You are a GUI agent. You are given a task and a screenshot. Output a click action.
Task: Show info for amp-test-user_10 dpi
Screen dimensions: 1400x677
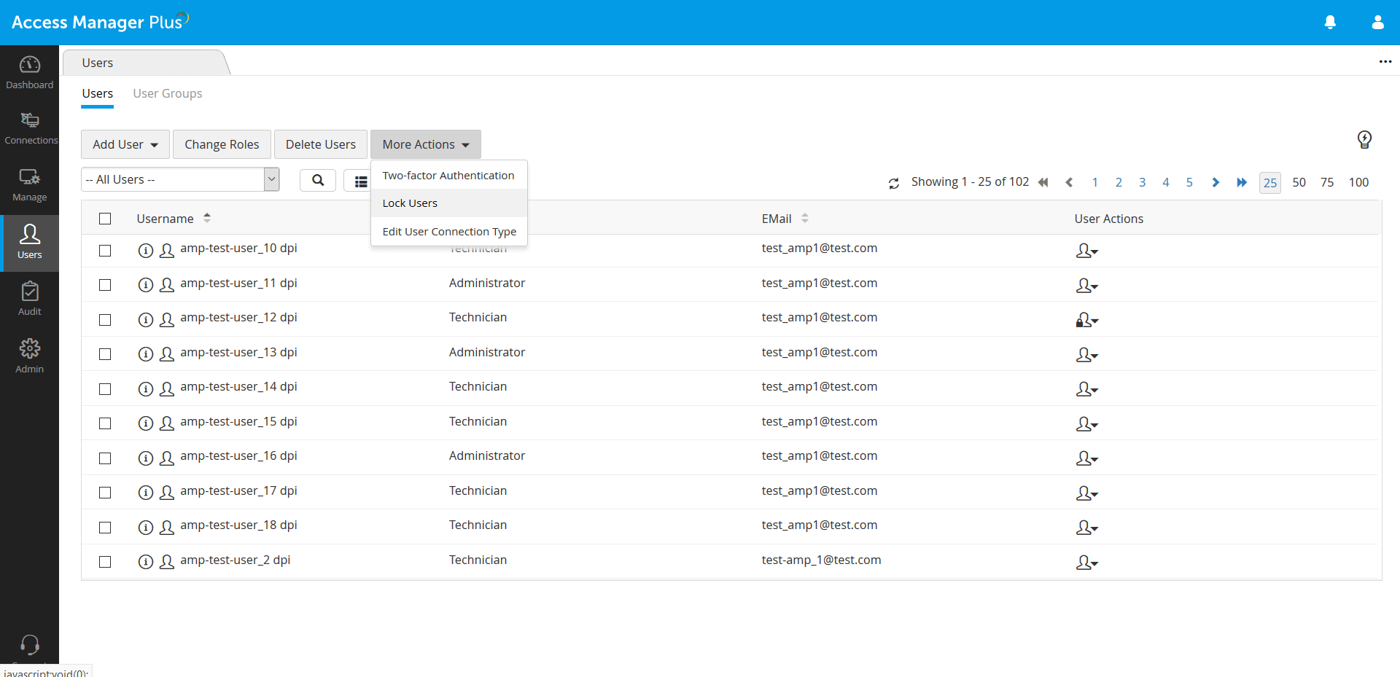tap(146, 251)
